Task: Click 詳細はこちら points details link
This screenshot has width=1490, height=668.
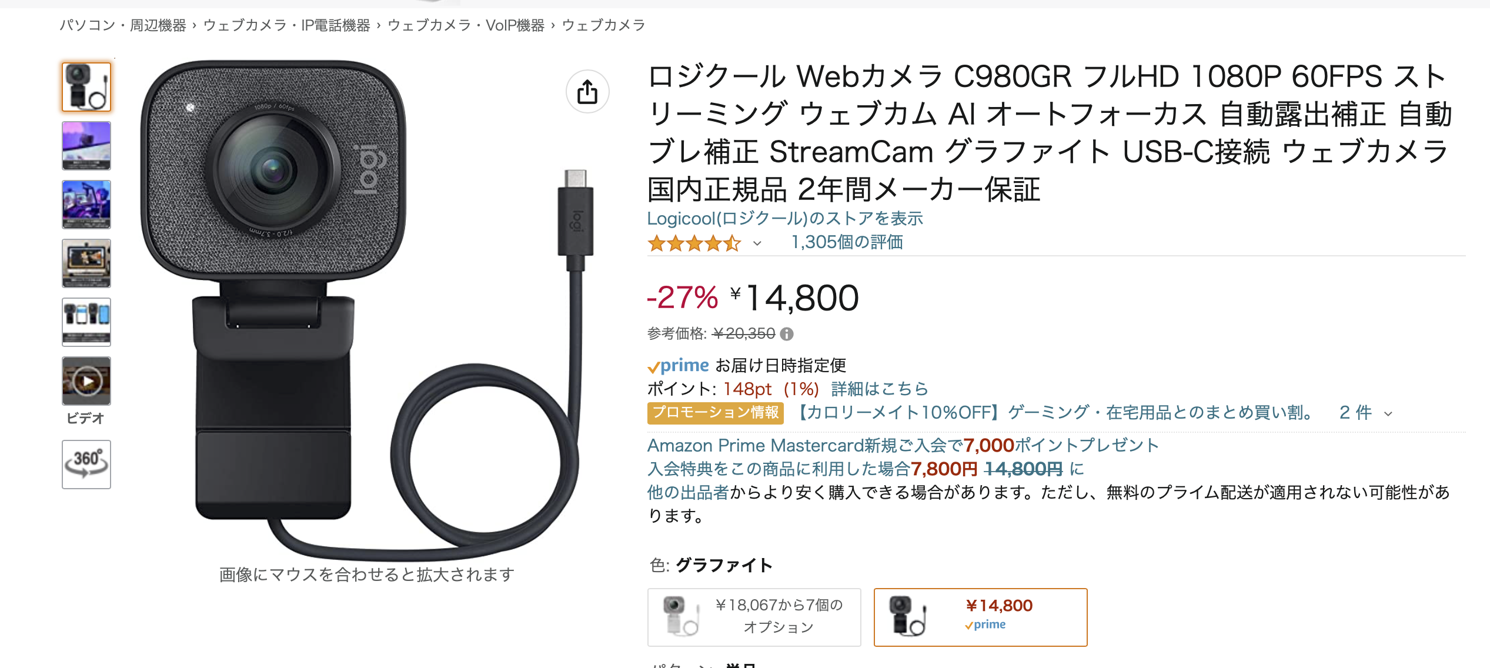Action: point(879,389)
